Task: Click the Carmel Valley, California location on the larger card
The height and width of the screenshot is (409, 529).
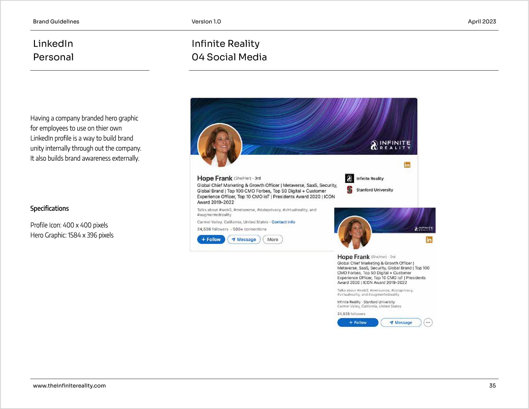Action: (x=233, y=222)
